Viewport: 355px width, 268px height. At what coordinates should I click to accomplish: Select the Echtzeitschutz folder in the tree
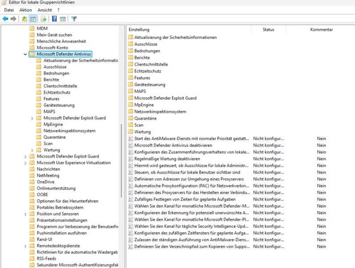(x=57, y=92)
